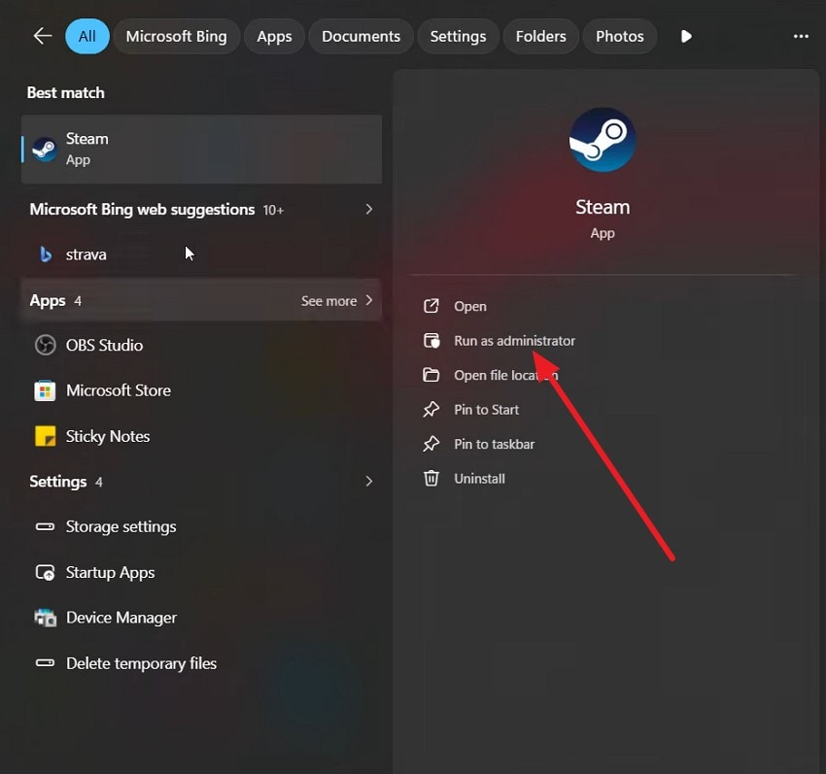Pin Steam to taskbar
826x774 pixels.
pos(494,445)
